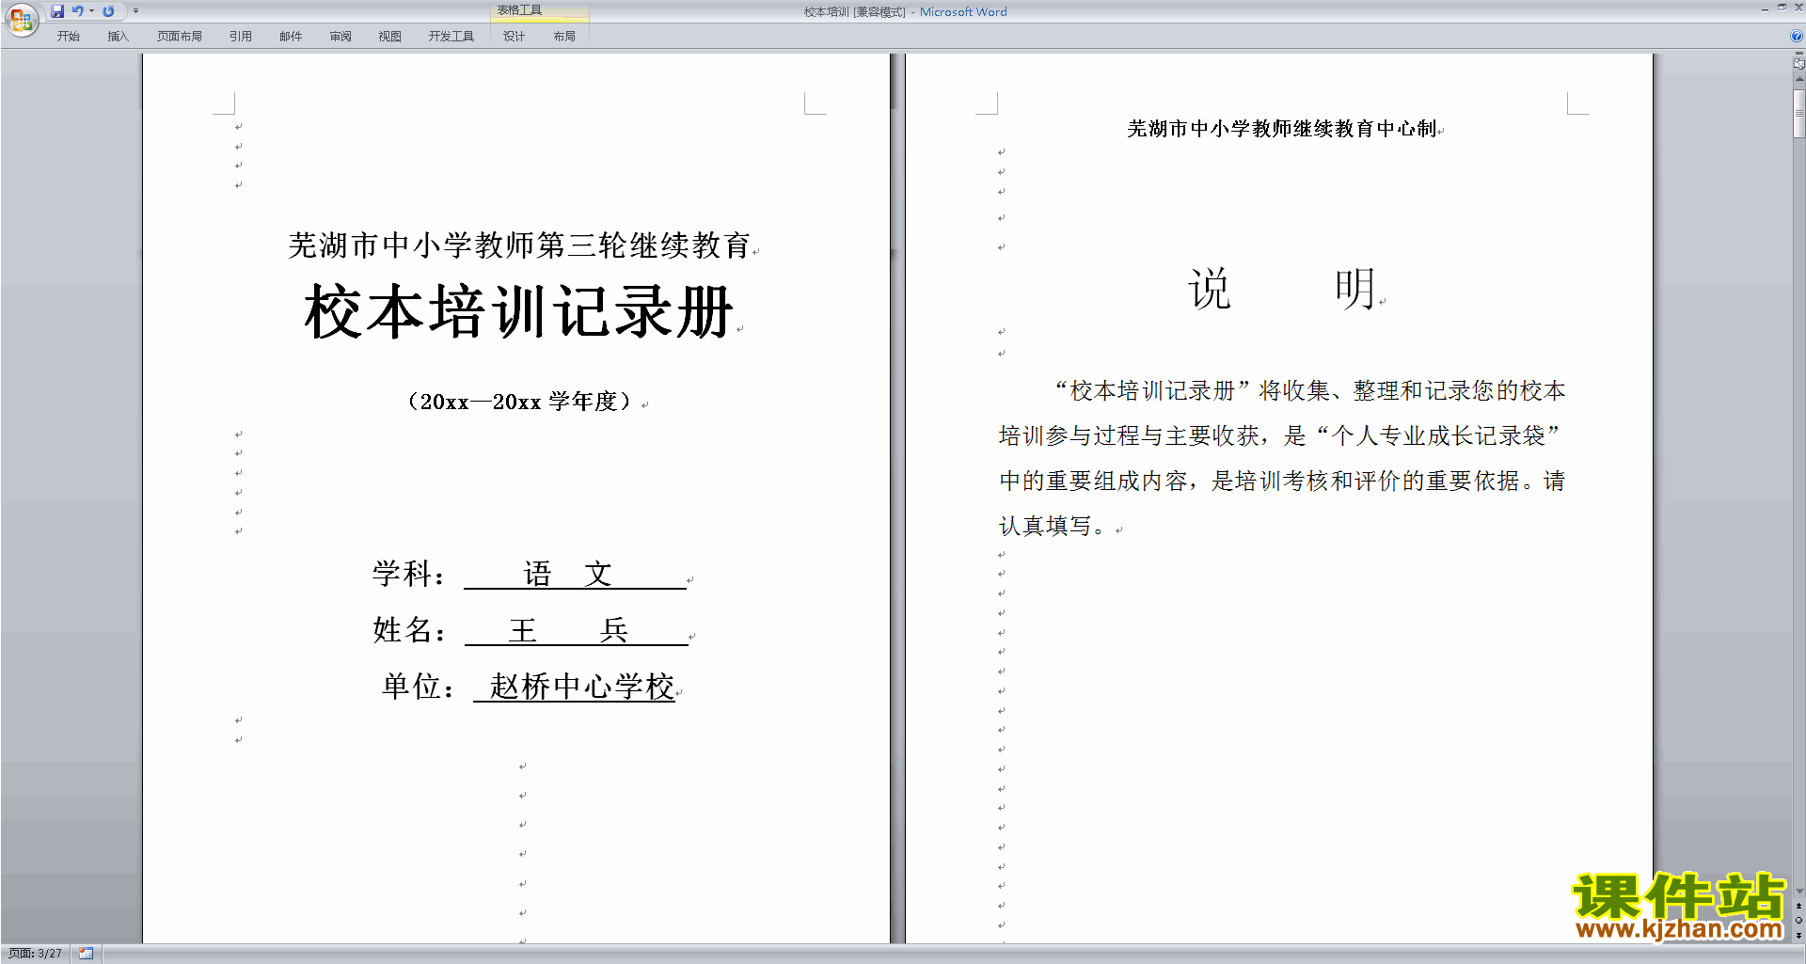
Task: Click the 表格工具 contextual tab header
Action: pyautogui.click(x=540, y=10)
